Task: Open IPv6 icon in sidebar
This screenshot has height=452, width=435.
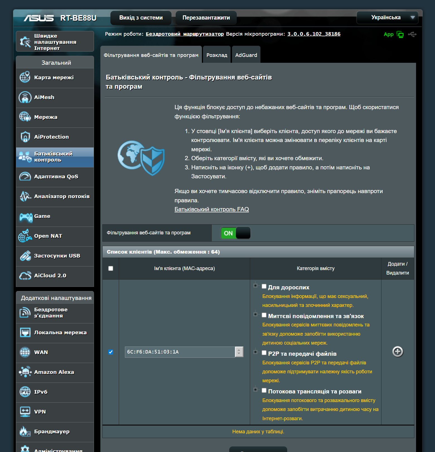Action: coord(25,392)
